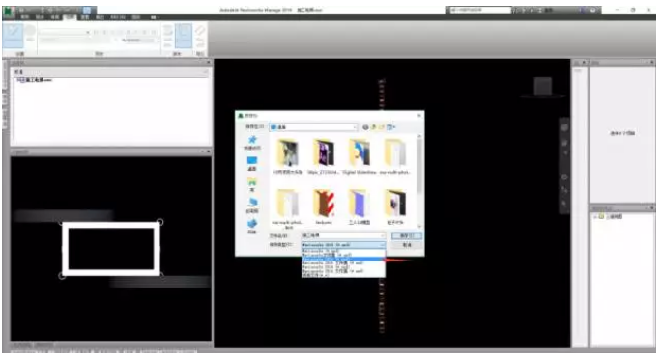662x357 pixels.
Task: Create new folder via the dialog toolbar icon
Action: [x=381, y=126]
